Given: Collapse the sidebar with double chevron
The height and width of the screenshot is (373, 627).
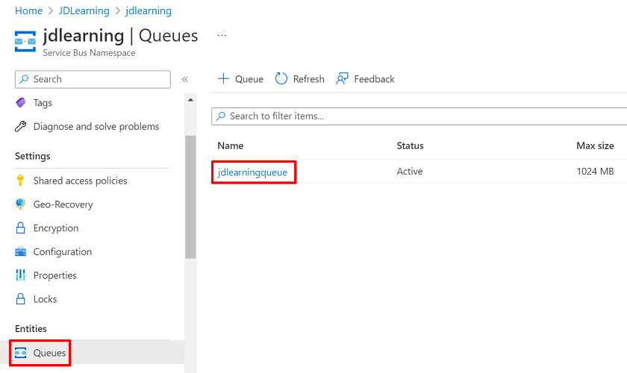Looking at the screenshot, I should pyautogui.click(x=185, y=79).
